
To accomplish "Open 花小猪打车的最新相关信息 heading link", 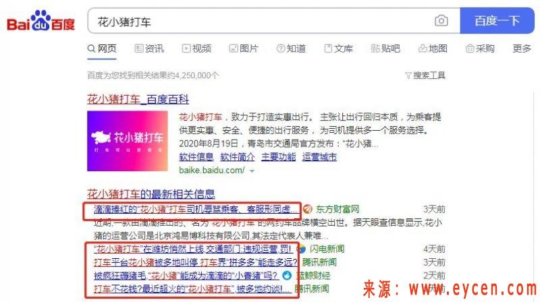I will 151,194.
